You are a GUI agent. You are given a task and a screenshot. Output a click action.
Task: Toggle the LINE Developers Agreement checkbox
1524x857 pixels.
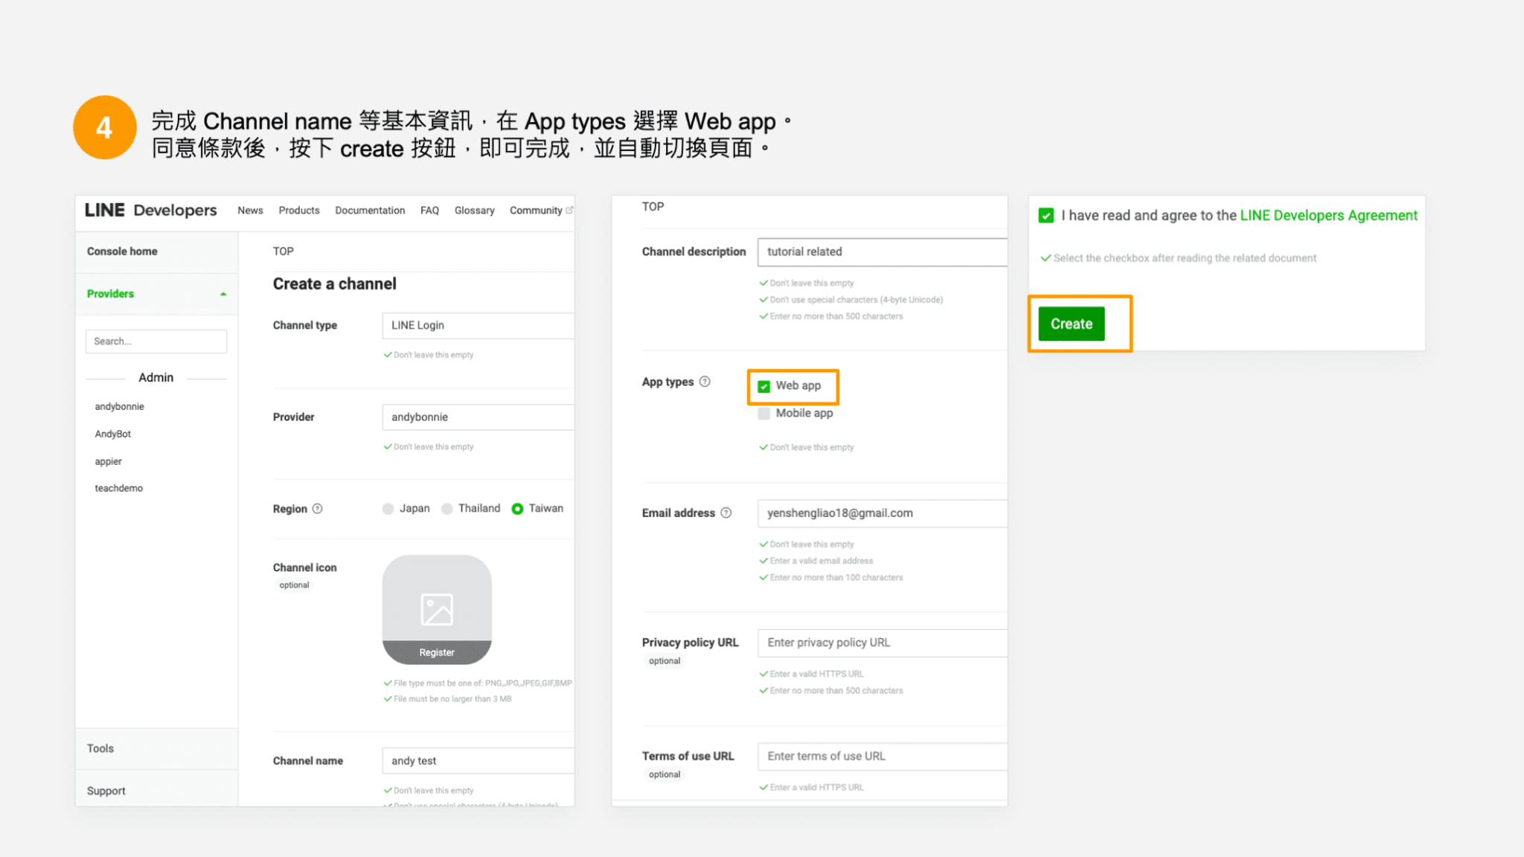1046,215
